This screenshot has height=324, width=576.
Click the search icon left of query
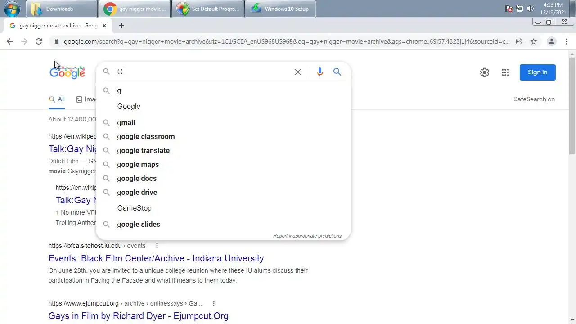pyautogui.click(x=107, y=72)
